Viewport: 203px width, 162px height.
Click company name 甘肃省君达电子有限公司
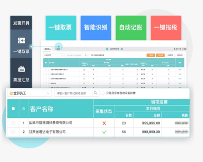coord(48,132)
